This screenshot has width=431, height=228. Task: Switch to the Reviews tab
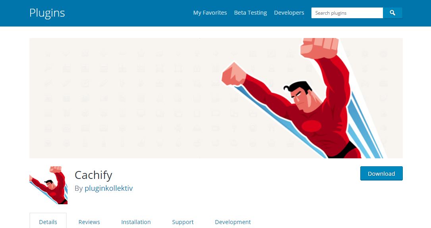coord(89,222)
